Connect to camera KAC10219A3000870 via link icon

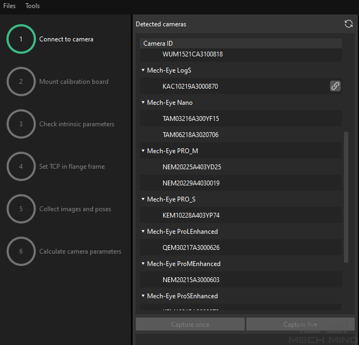pos(335,86)
